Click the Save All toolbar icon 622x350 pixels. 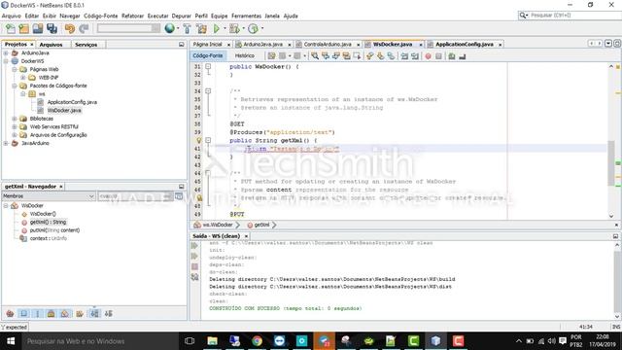(x=52, y=28)
